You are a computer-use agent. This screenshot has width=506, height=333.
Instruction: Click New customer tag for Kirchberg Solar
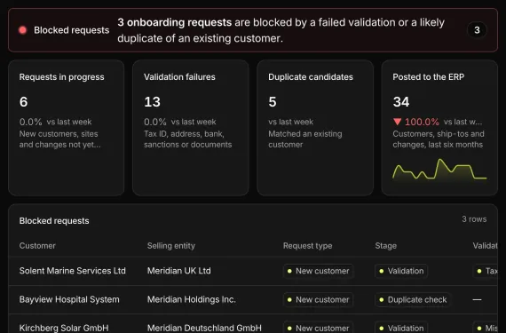(318, 328)
